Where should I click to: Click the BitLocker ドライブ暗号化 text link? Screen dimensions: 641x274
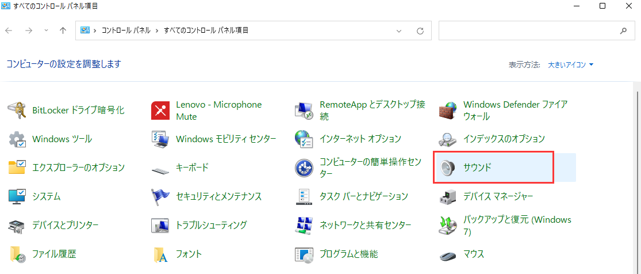[x=78, y=110]
